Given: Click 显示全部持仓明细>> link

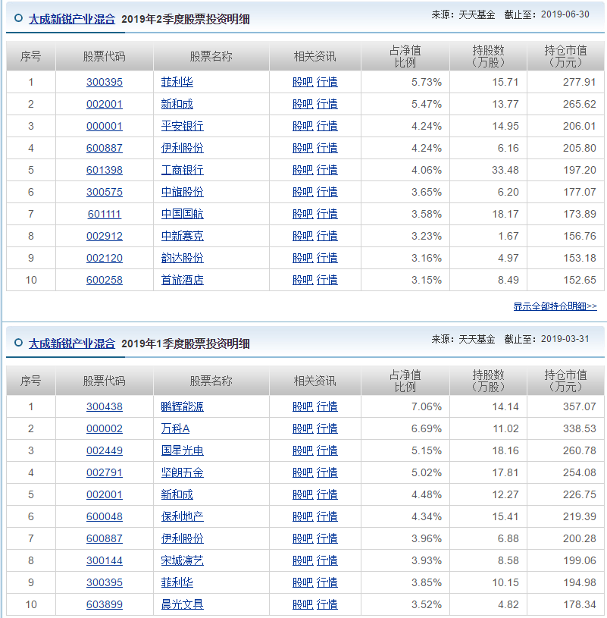Looking at the screenshot, I should click(555, 306).
